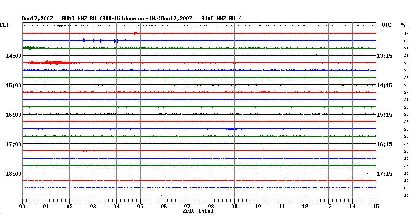Screen dimensions: 411x218
Task: Click minute axis label 02
Action: click(x=69, y=207)
